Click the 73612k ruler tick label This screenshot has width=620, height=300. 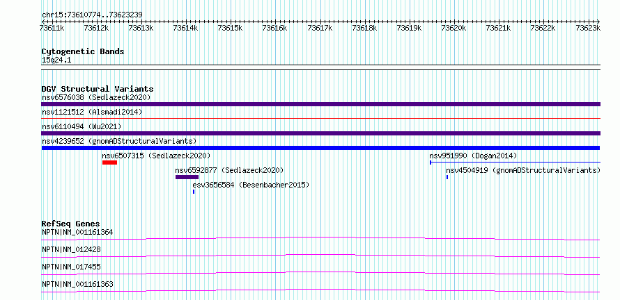click(97, 28)
